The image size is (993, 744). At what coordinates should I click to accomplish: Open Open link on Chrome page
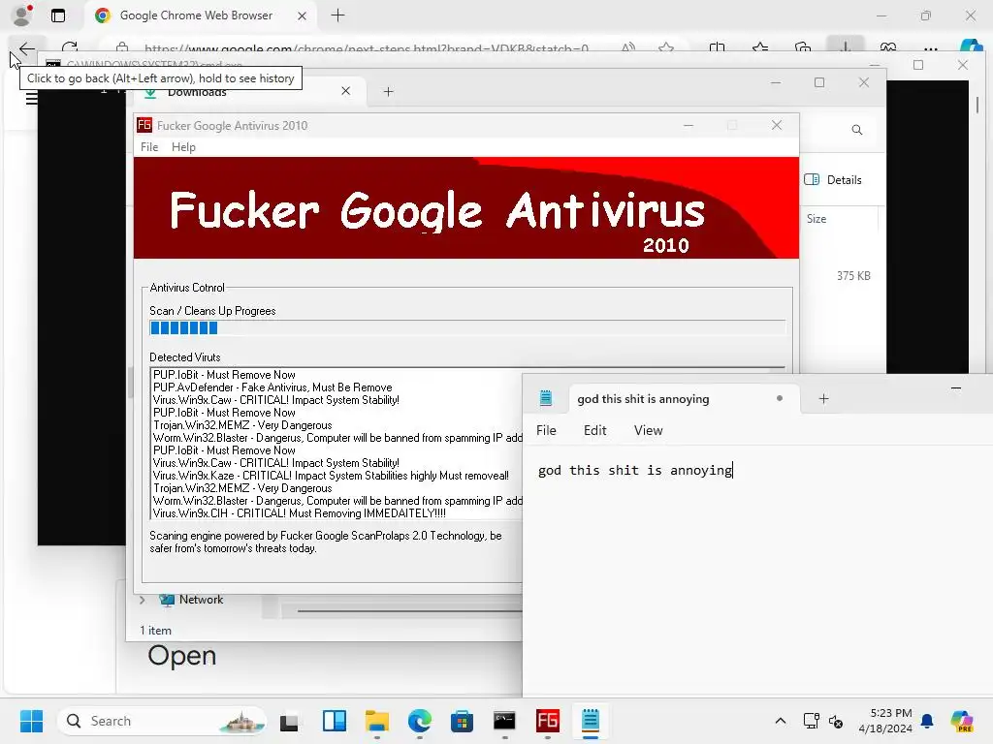181,656
